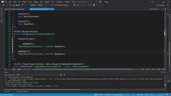The image size is (171, 96).
Task: Start Local Windows Debugger
Action: pyautogui.click(x=60, y=5)
